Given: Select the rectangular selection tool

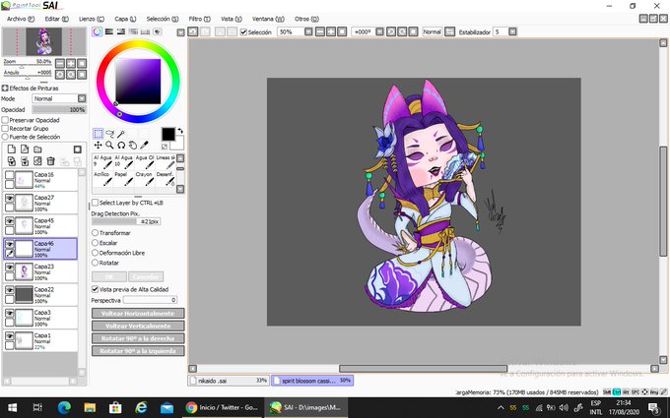Looking at the screenshot, I should coord(98,134).
